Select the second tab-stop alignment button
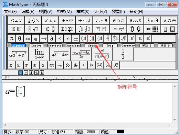Viewport: 179px width, 135px height. 26,72
